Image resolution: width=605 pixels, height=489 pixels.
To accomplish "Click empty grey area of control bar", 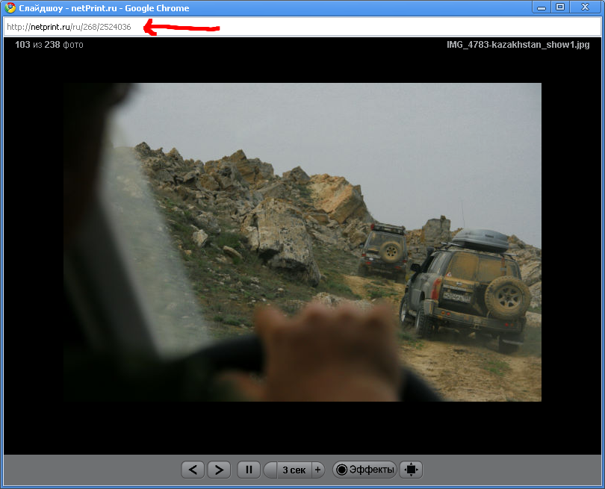I will tap(90, 470).
